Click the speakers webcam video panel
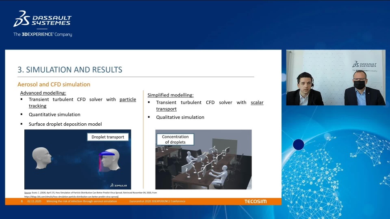390x219 pixels. pos(336,77)
